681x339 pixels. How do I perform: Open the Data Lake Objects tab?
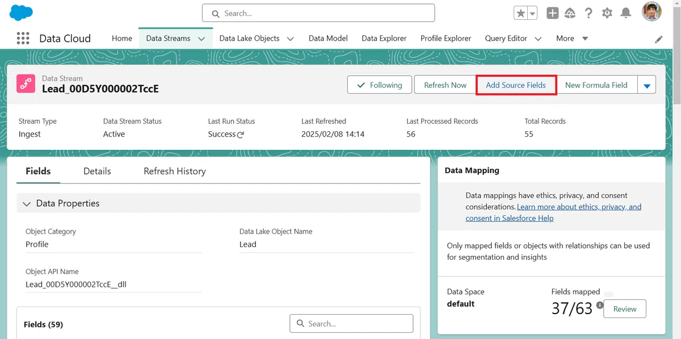click(x=249, y=38)
